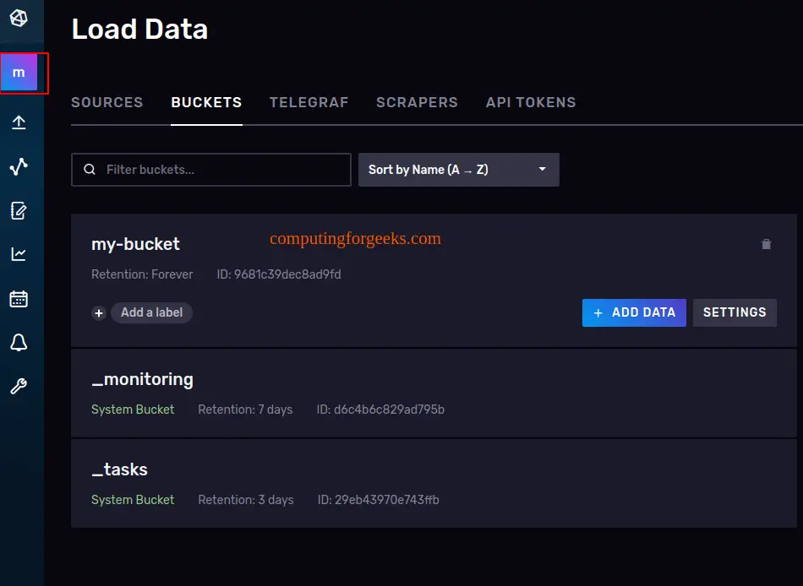Open the user account 'm' avatar
The height and width of the screenshot is (586, 803).
click(x=19, y=73)
